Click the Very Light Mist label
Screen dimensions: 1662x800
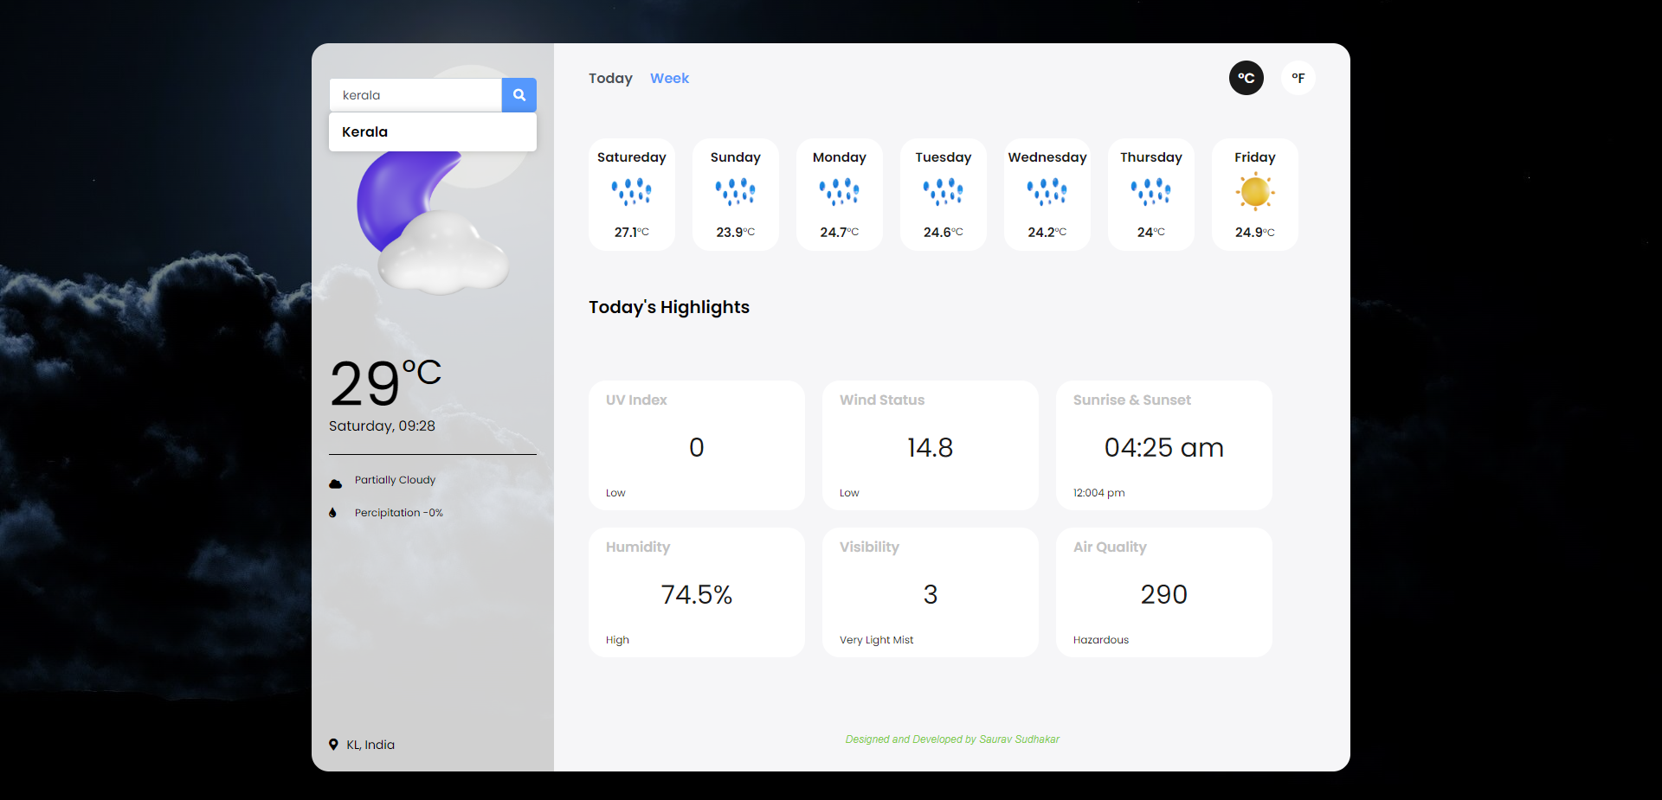click(877, 640)
